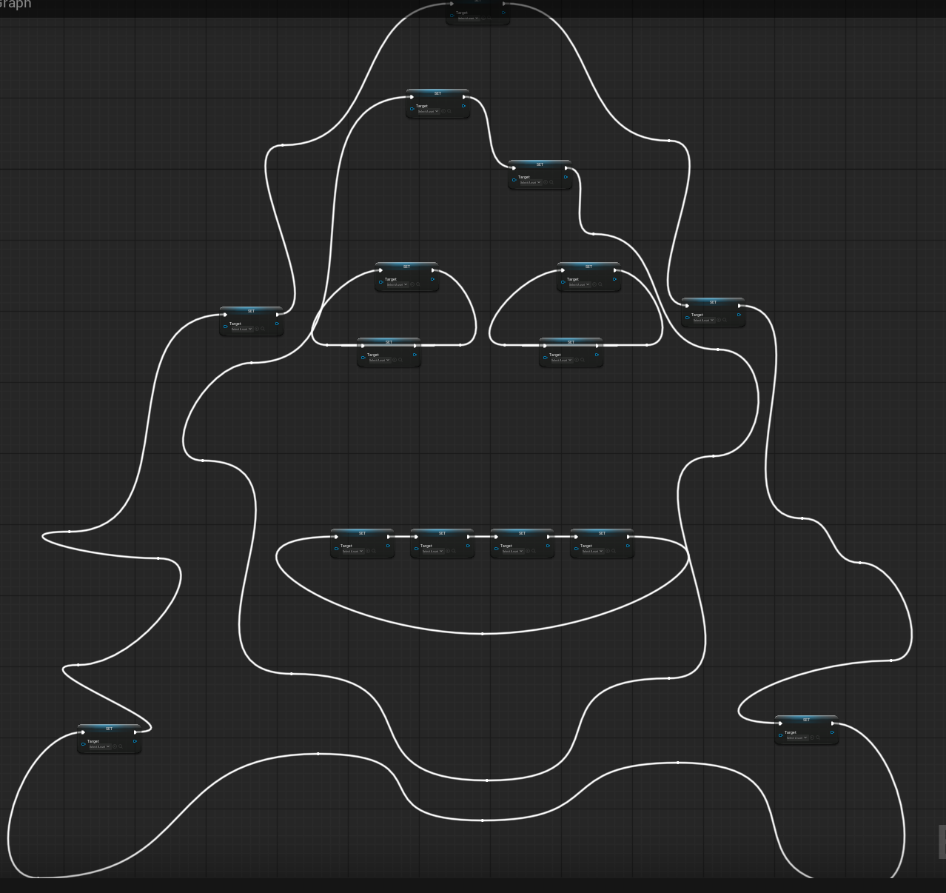Click exec input pin of bottom-right SET node
The height and width of the screenshot is (893, 946).
point(780,723)
